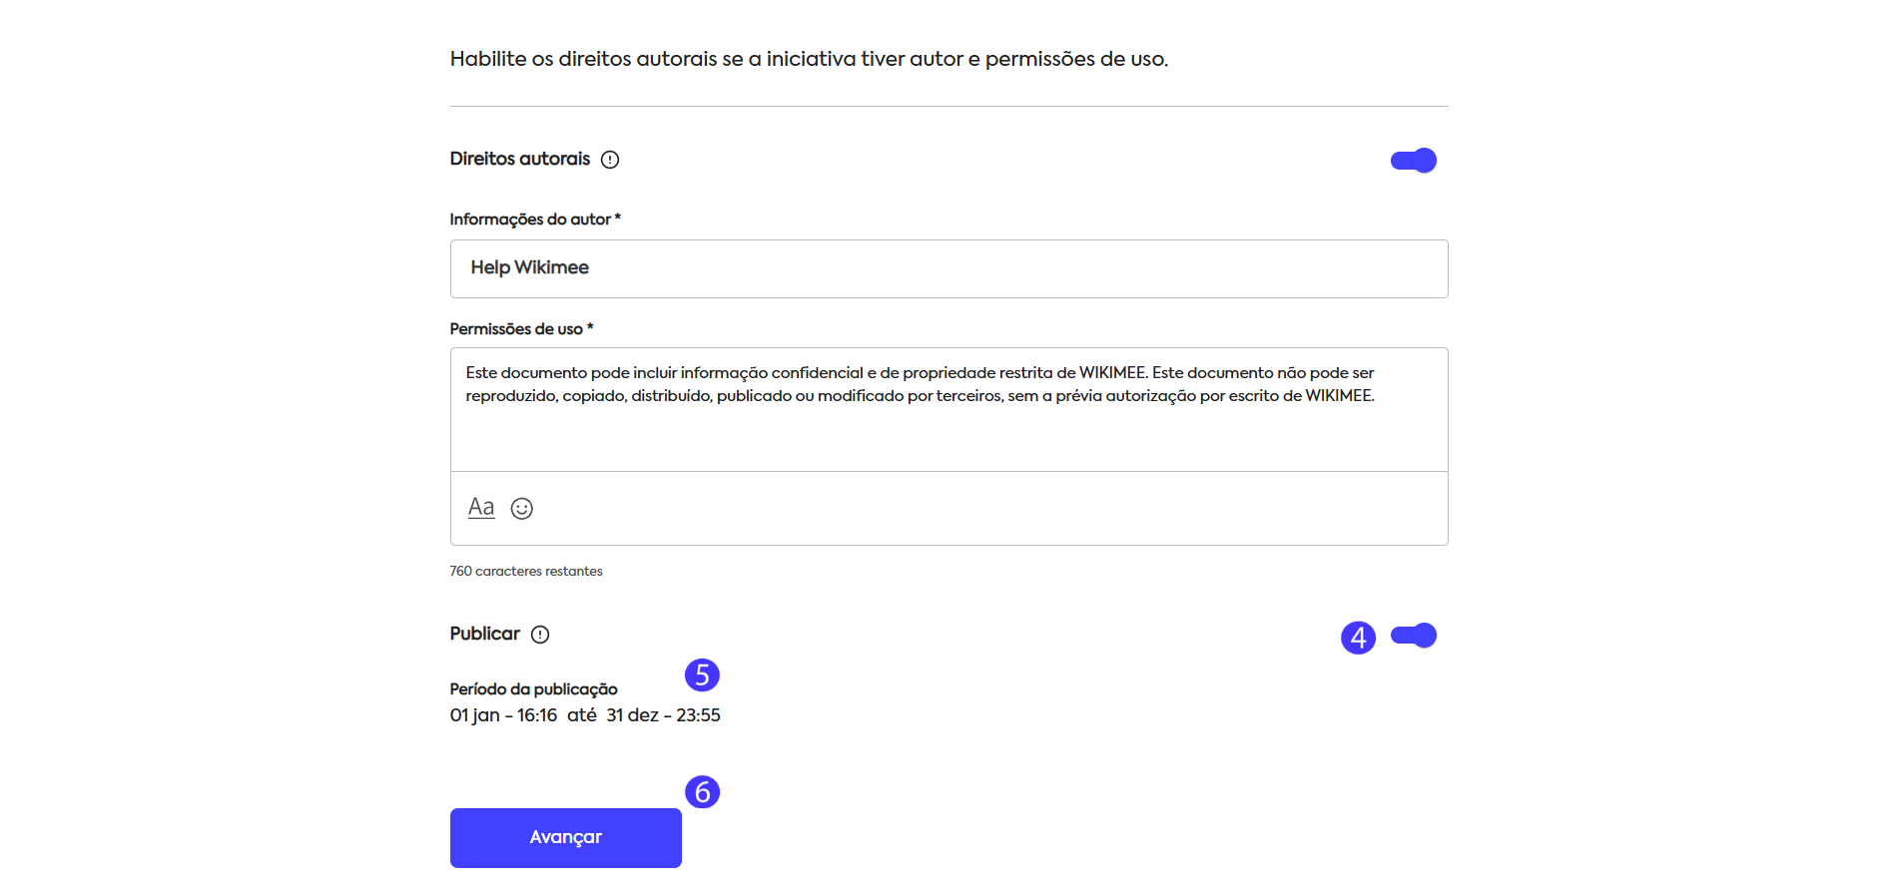This screenshot has width=1889, height=889.
Task: Click the info icon next to Publicar
Action: pos(540,635)
